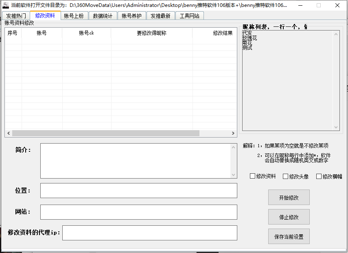Screen dimensions: 348x253
Task: Click the 账号 column header
Action: 42,33
